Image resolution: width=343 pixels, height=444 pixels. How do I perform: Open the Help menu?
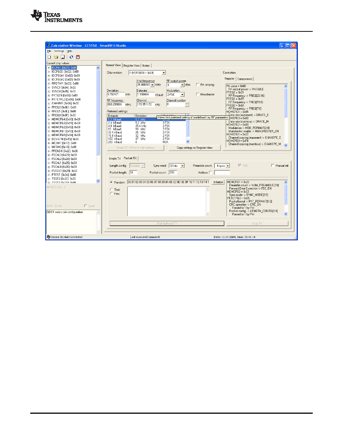69,51
